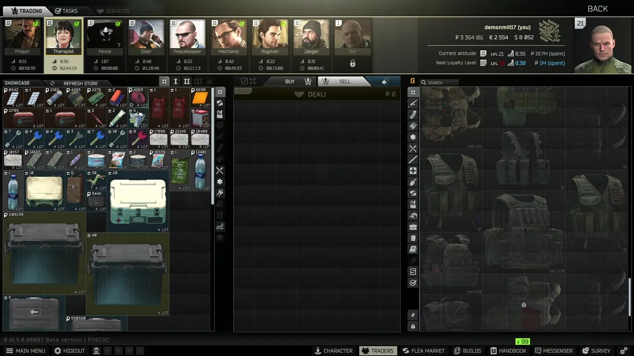The image size is (634, 356).
Task: Open Main Menu
Action: [25, 351]
